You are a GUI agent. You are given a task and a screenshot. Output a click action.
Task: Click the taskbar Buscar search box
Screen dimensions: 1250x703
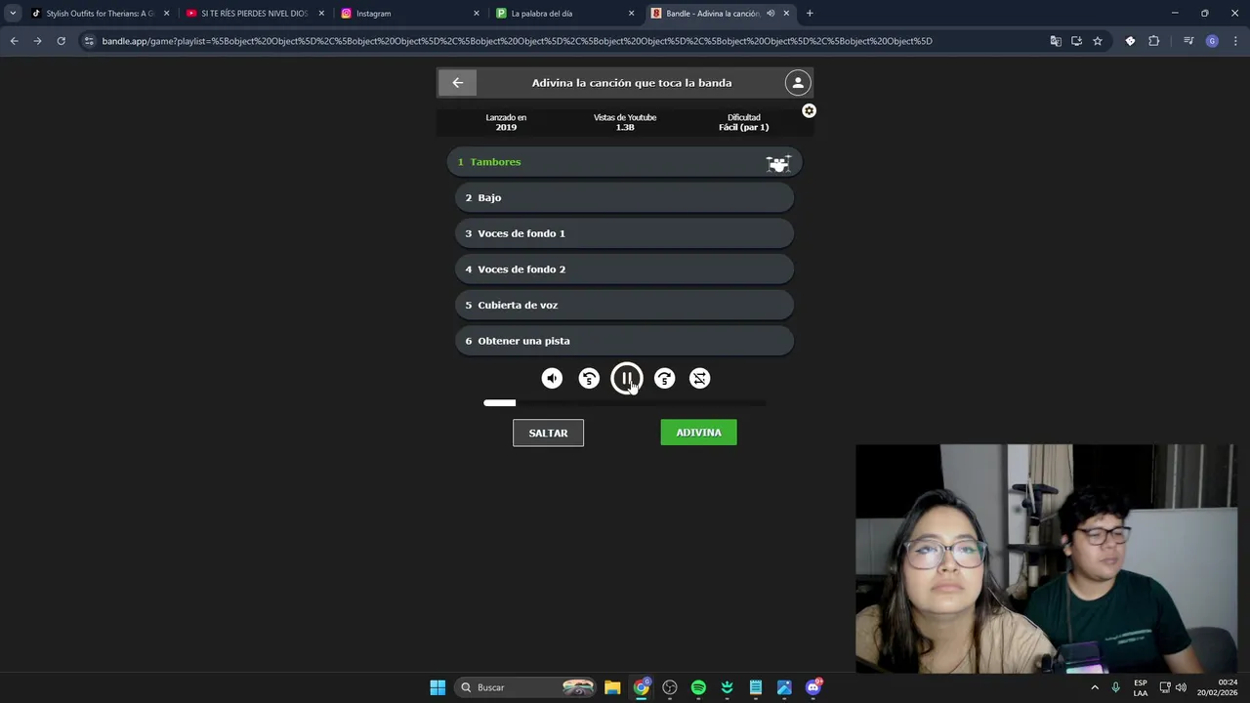(x=524, y=687)
